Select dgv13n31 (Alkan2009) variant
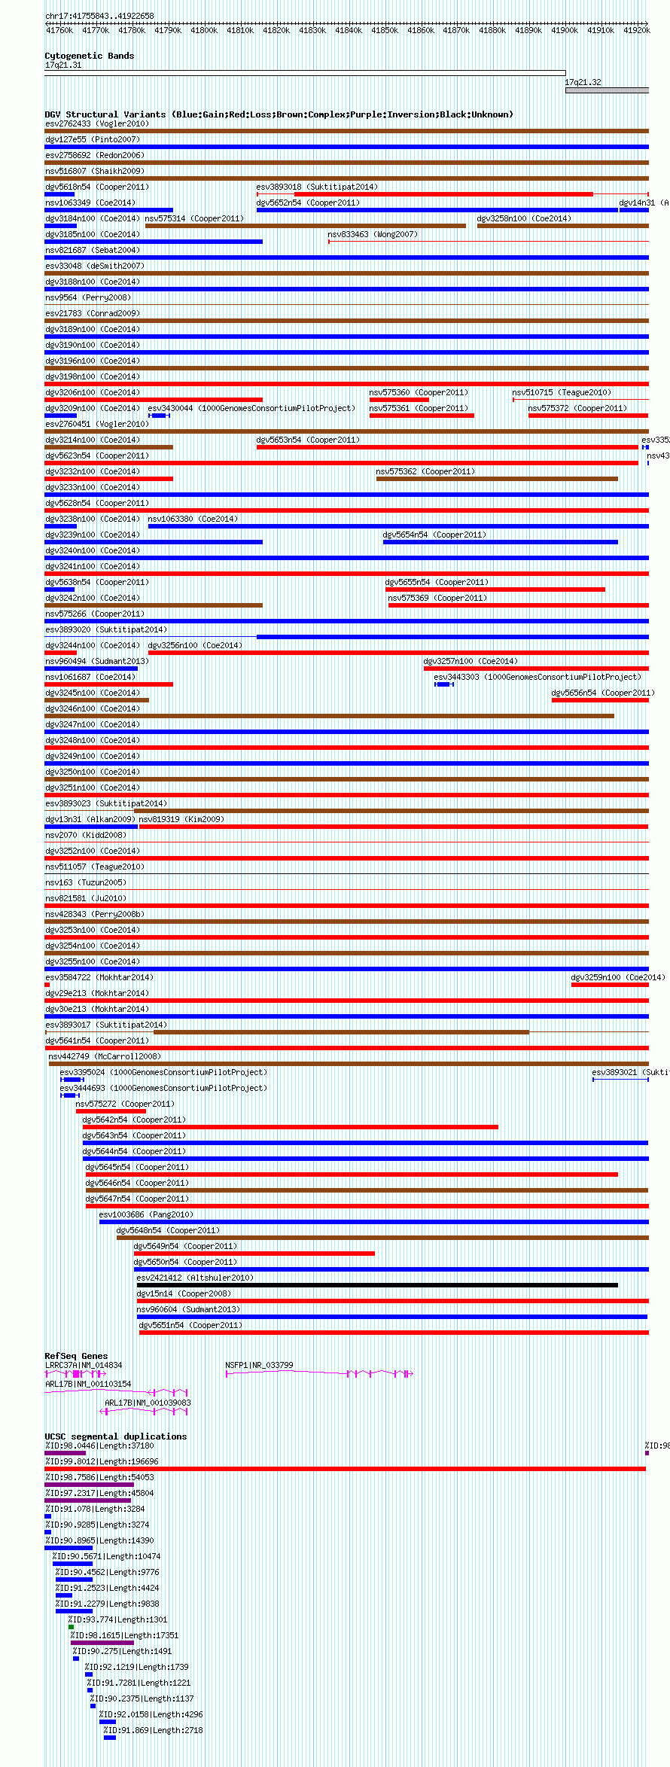Image resolution: width=670 pixels, height=1767 pixels. [90, 819]
